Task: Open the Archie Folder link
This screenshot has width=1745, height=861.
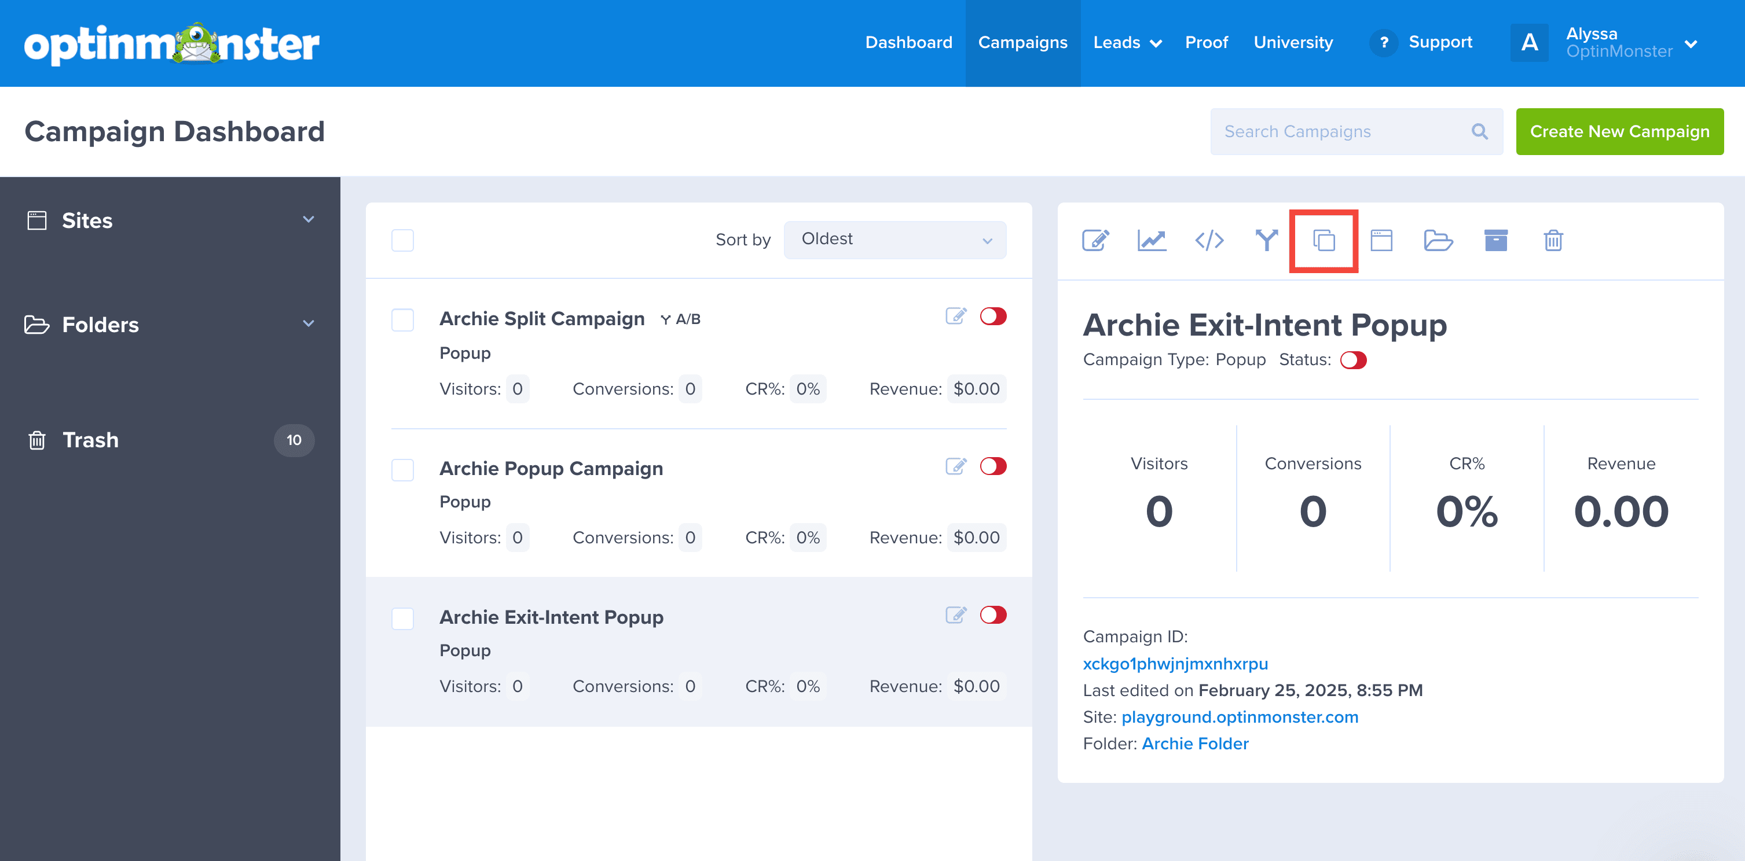Action: pos(1195,743)
